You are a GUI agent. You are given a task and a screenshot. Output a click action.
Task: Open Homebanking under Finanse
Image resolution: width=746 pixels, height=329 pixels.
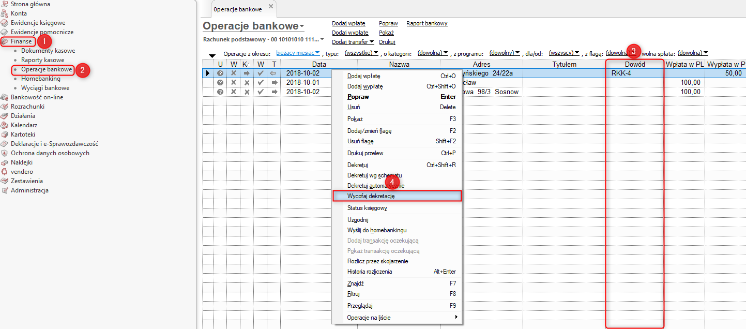(41, 79)
